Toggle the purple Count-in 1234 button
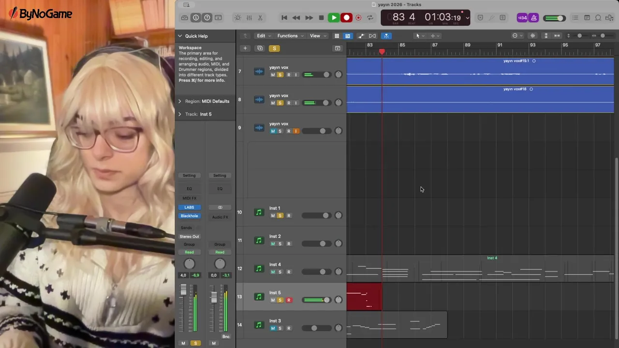Viewport: 619px width, 348px height. (x=522, y=18)
